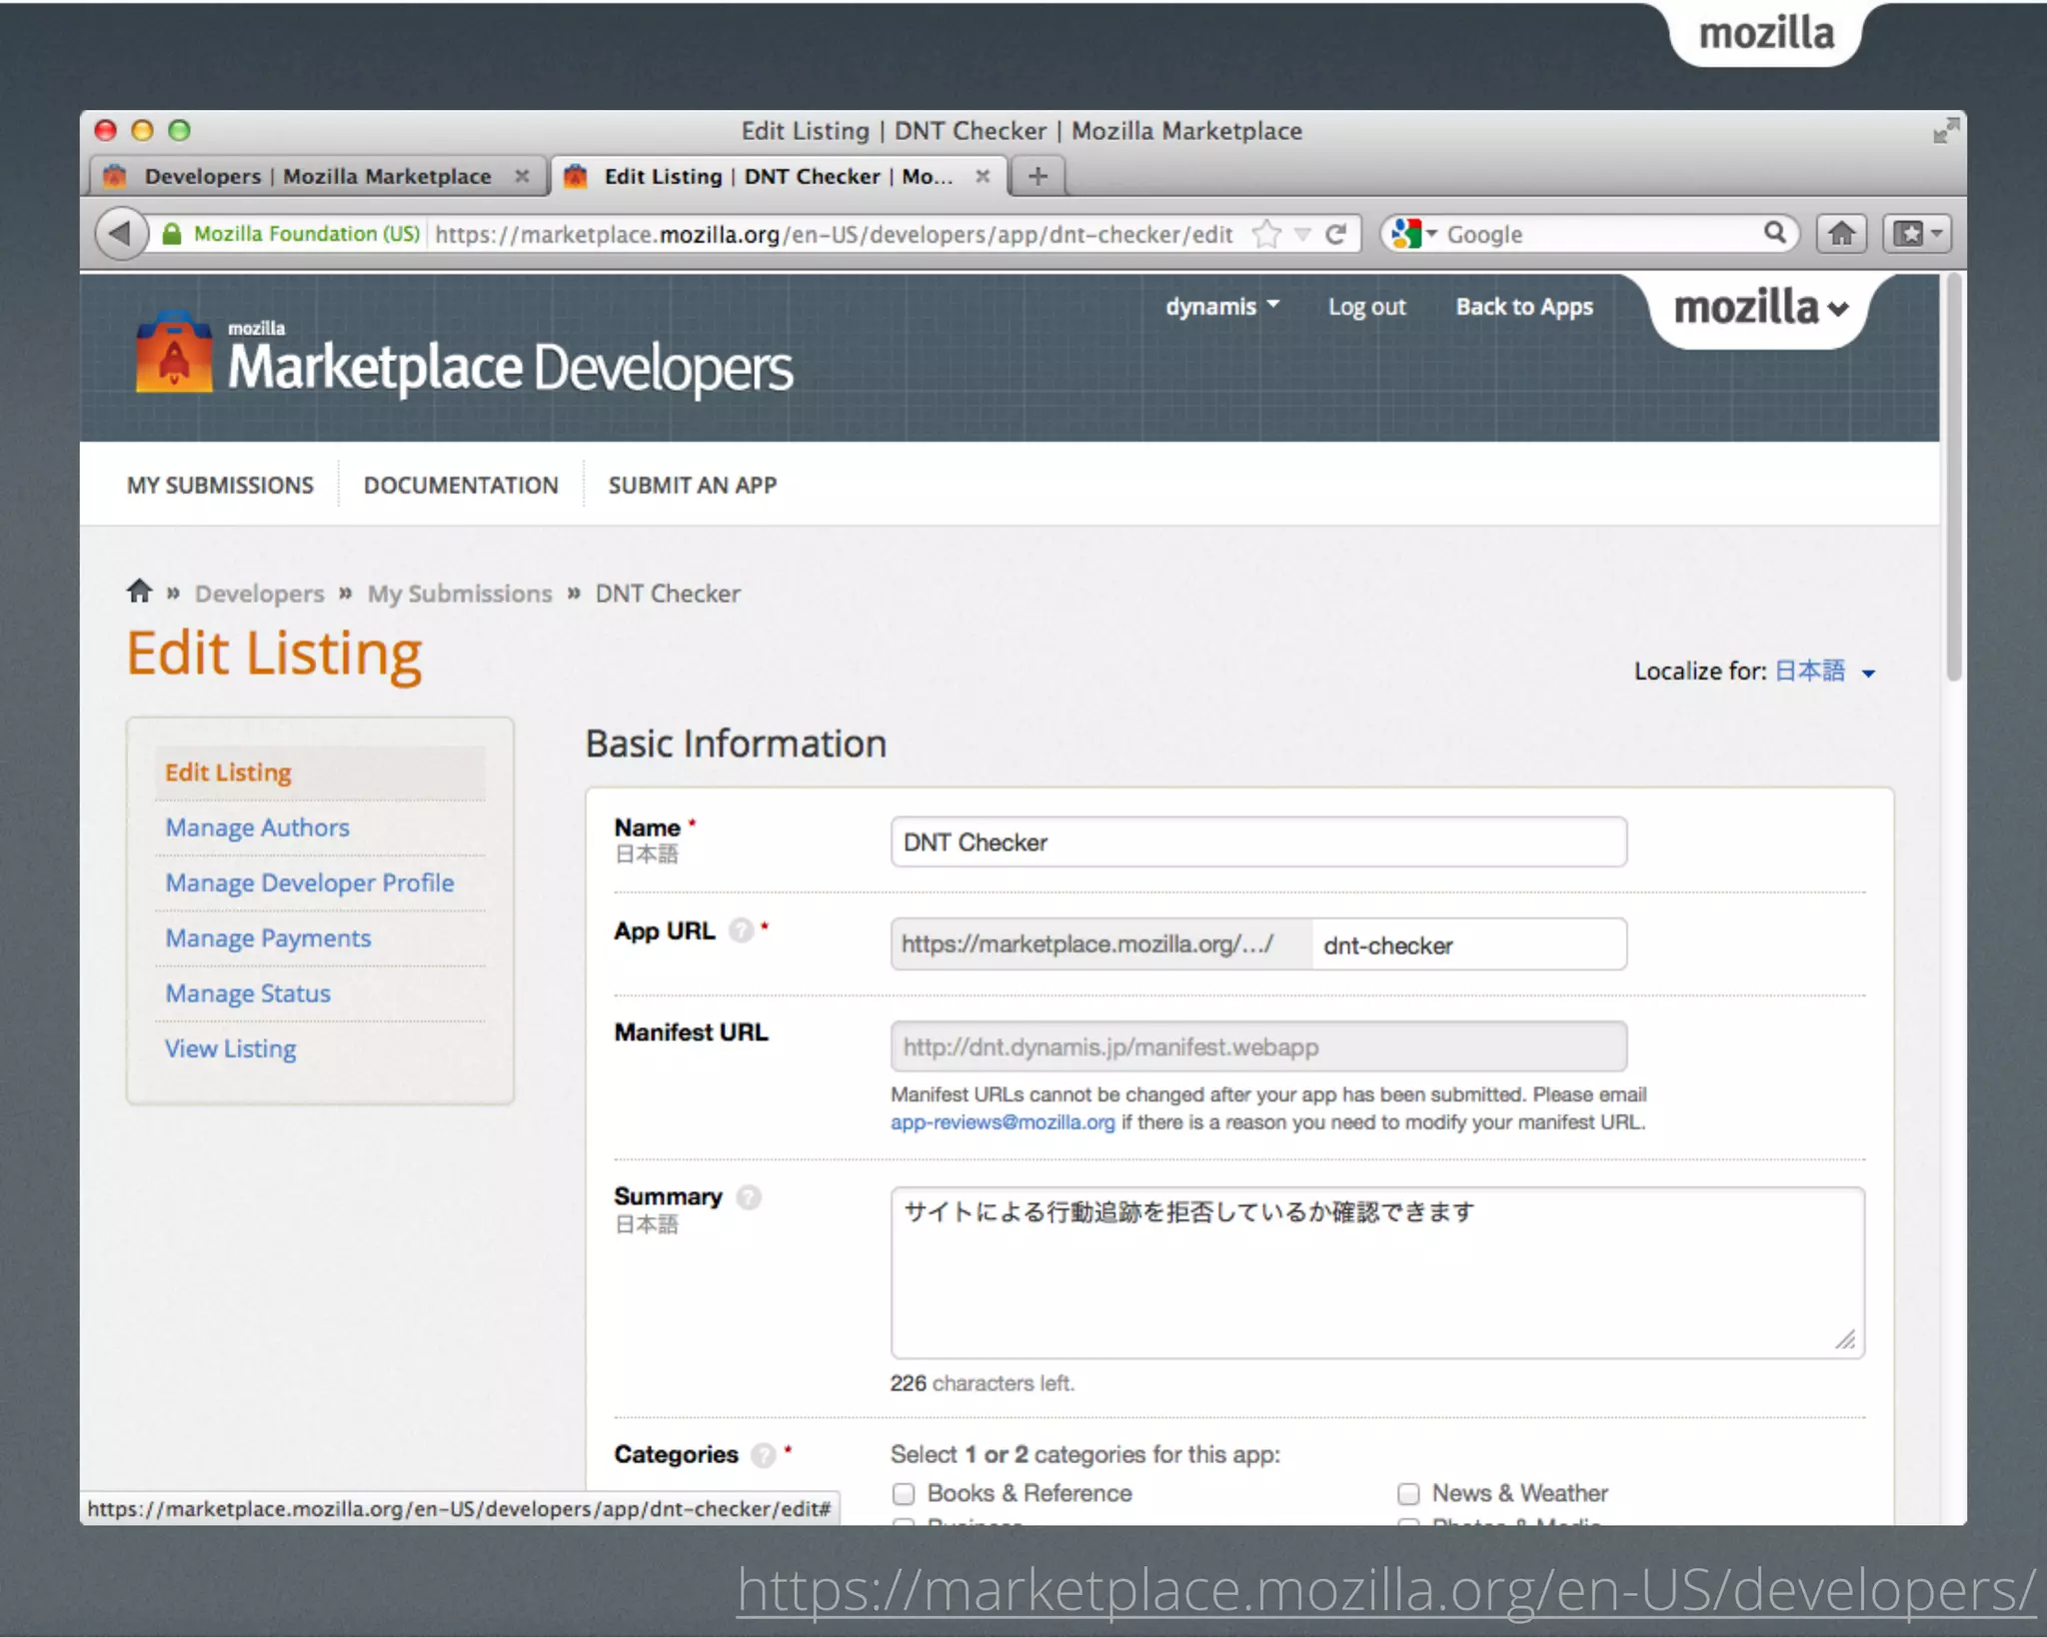Click the browser back arrow button
This screenshot has height=1637, width=2047.
(x=121, y=234)
